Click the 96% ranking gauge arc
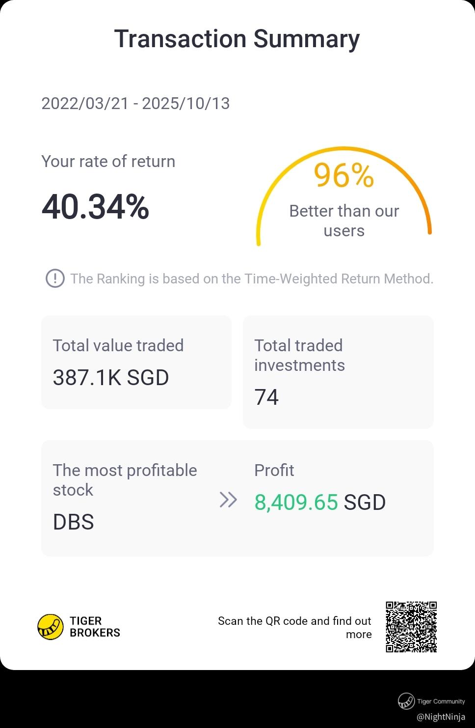 point(344,196)
